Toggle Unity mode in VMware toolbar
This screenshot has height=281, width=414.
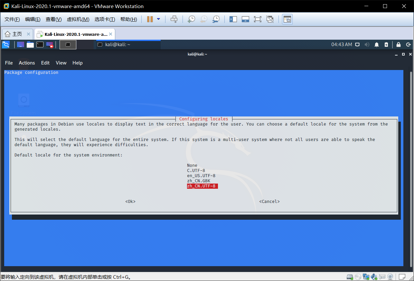270,19
